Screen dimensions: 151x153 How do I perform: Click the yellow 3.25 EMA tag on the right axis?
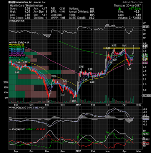(x=145, y=59)
